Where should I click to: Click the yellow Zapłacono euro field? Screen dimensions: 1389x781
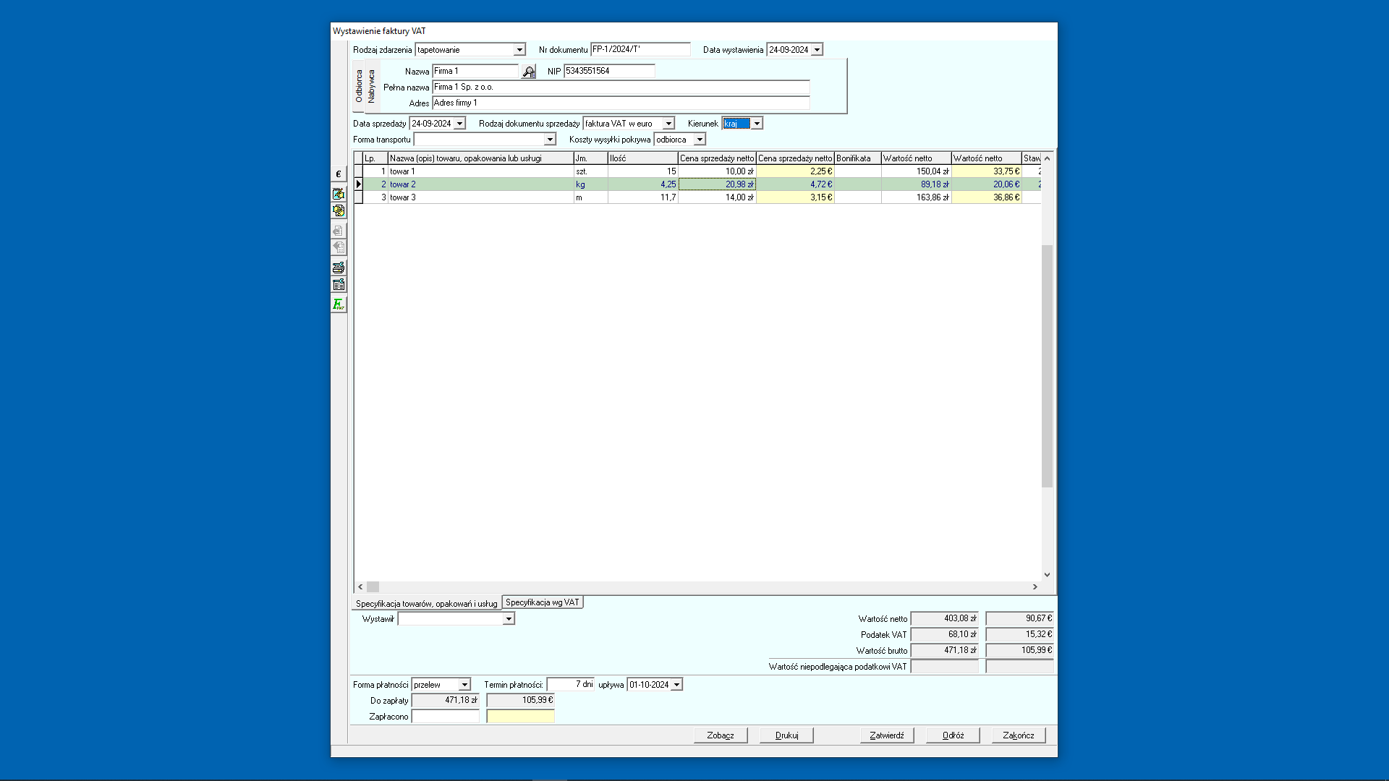point(520,716)
